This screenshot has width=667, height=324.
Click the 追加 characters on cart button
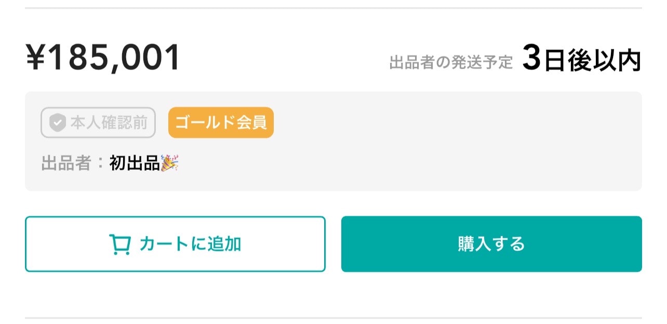224,244
